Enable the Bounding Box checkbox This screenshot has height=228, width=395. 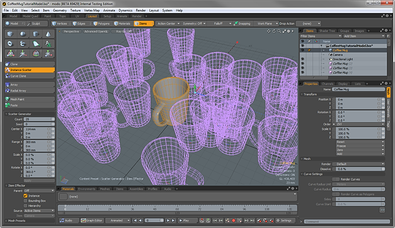pyautogui.click(x=26, y=201)
